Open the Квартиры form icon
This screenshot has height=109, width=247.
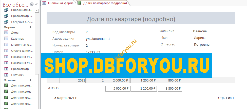(x=6, y=39)
